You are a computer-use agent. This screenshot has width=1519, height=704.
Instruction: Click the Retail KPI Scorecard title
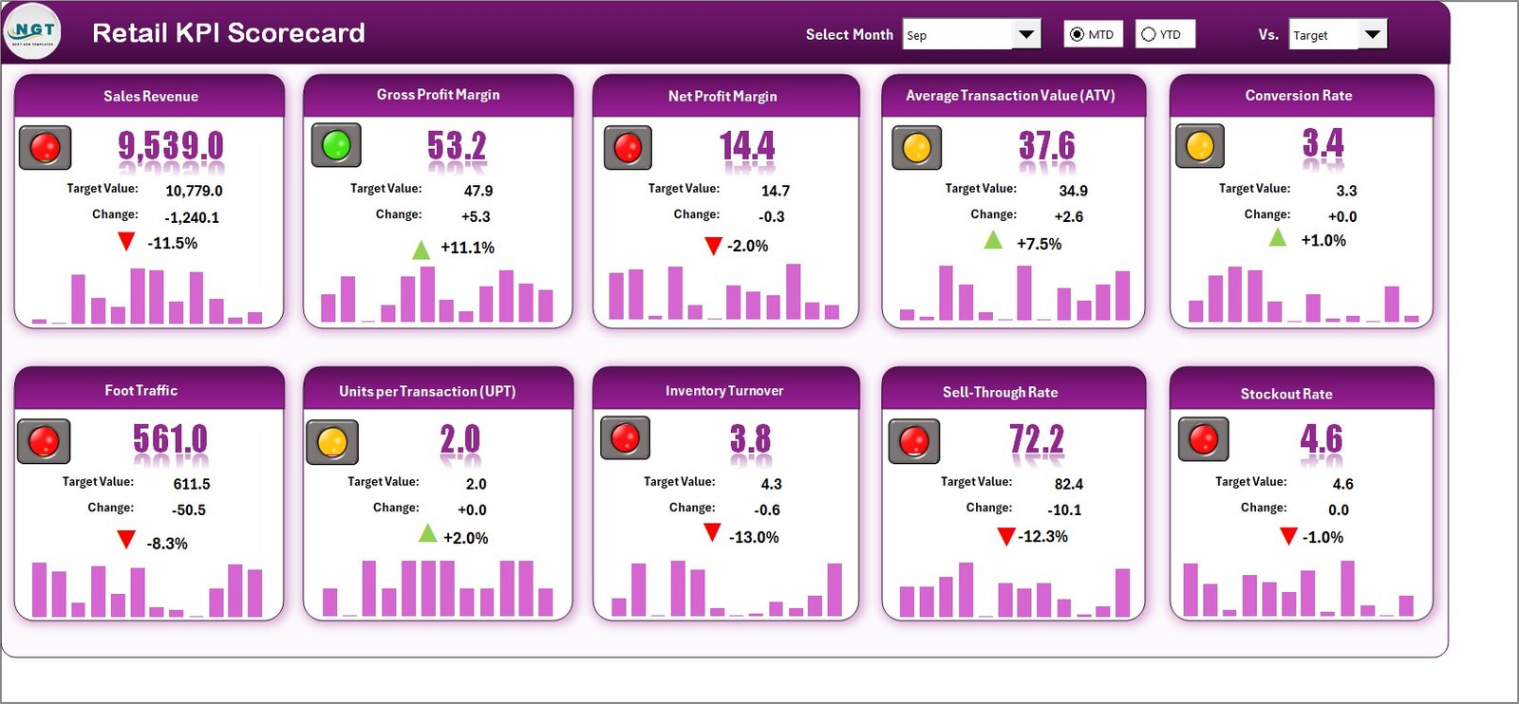[x=228, y=33]
